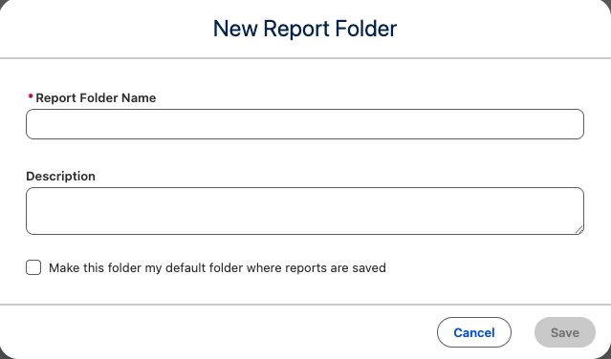611x359 pixels.
Task: Focus the Description text area
Action: click(x=305, y=211)
